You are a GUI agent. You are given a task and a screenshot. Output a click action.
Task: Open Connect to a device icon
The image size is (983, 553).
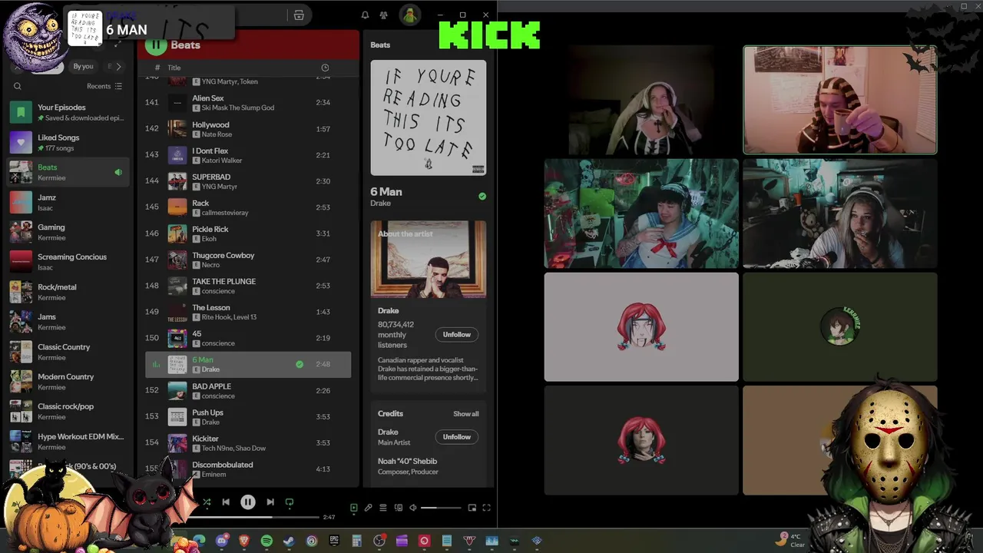tap(398, 508)
